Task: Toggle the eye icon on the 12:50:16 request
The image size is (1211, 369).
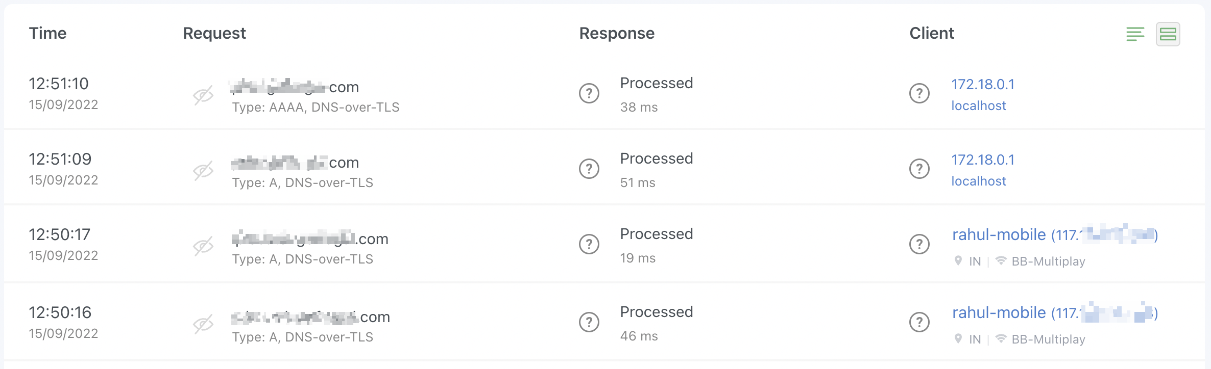Action: pos(203,323)
